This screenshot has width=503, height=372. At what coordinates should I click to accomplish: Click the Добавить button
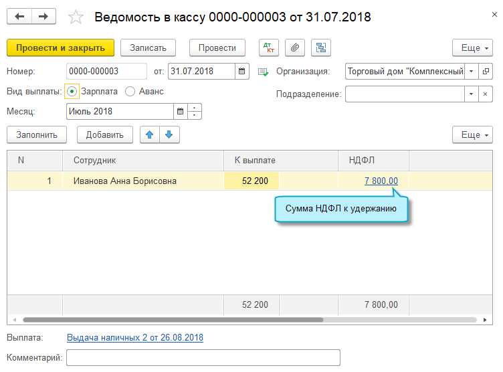105,134
